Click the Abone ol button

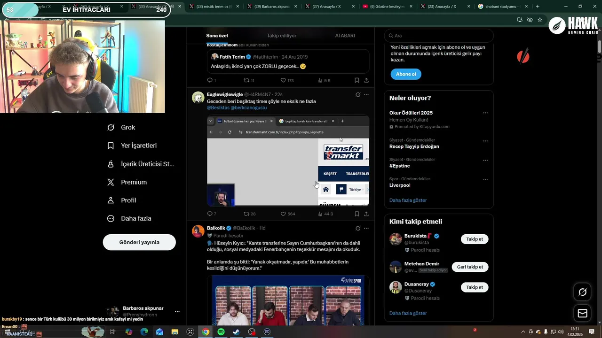point(406,74)
